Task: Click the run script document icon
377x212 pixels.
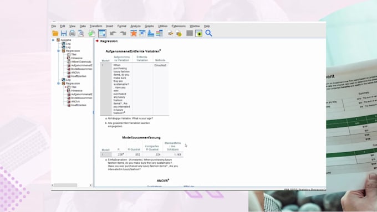Action: click(x=179, y=33)
